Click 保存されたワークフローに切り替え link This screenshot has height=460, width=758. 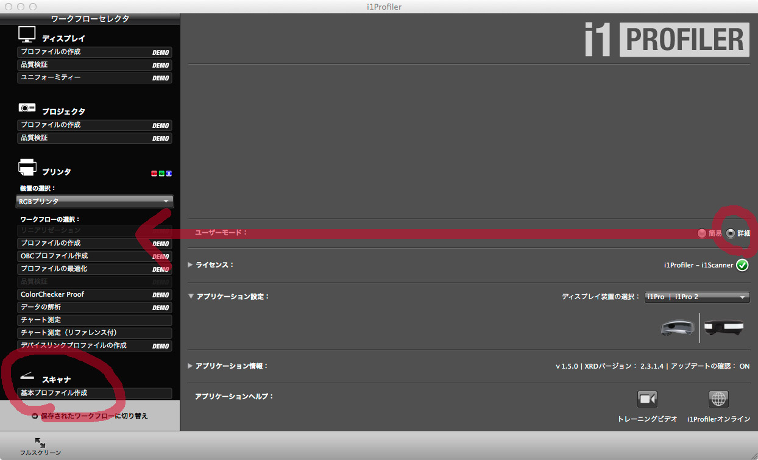tap(94, 416)
